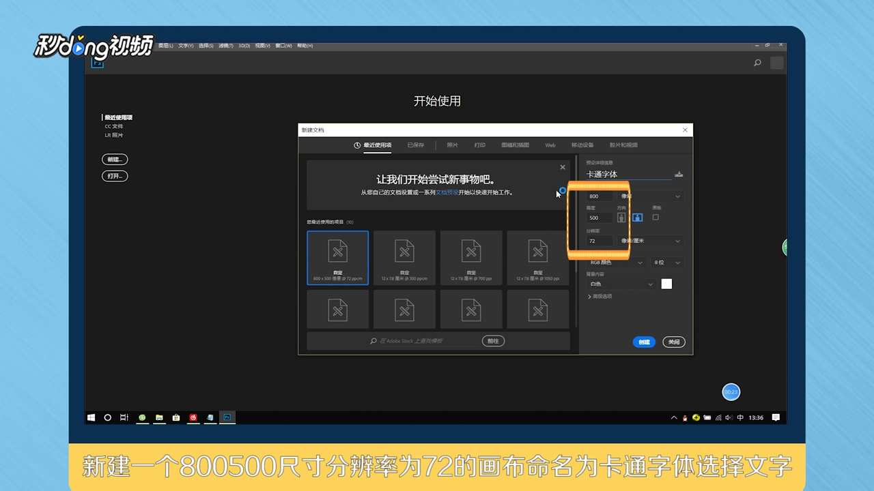Select LR 照片 in the left list
The image size is (874, 491).
click(114, 135)
